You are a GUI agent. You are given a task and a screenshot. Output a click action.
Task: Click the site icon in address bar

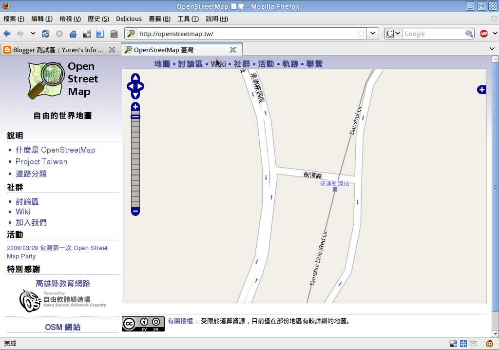[x=131, y=34]
